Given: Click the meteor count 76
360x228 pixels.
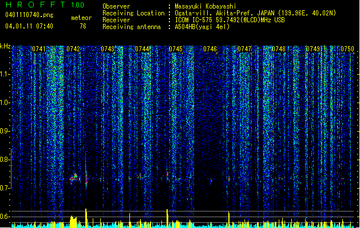Looking at the screenshot, I should [83, 26].
